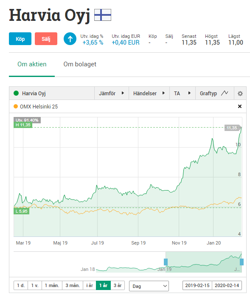Click the left range slider handle
This screenshot has width=250, height=296.
click(x=166, y=262)
